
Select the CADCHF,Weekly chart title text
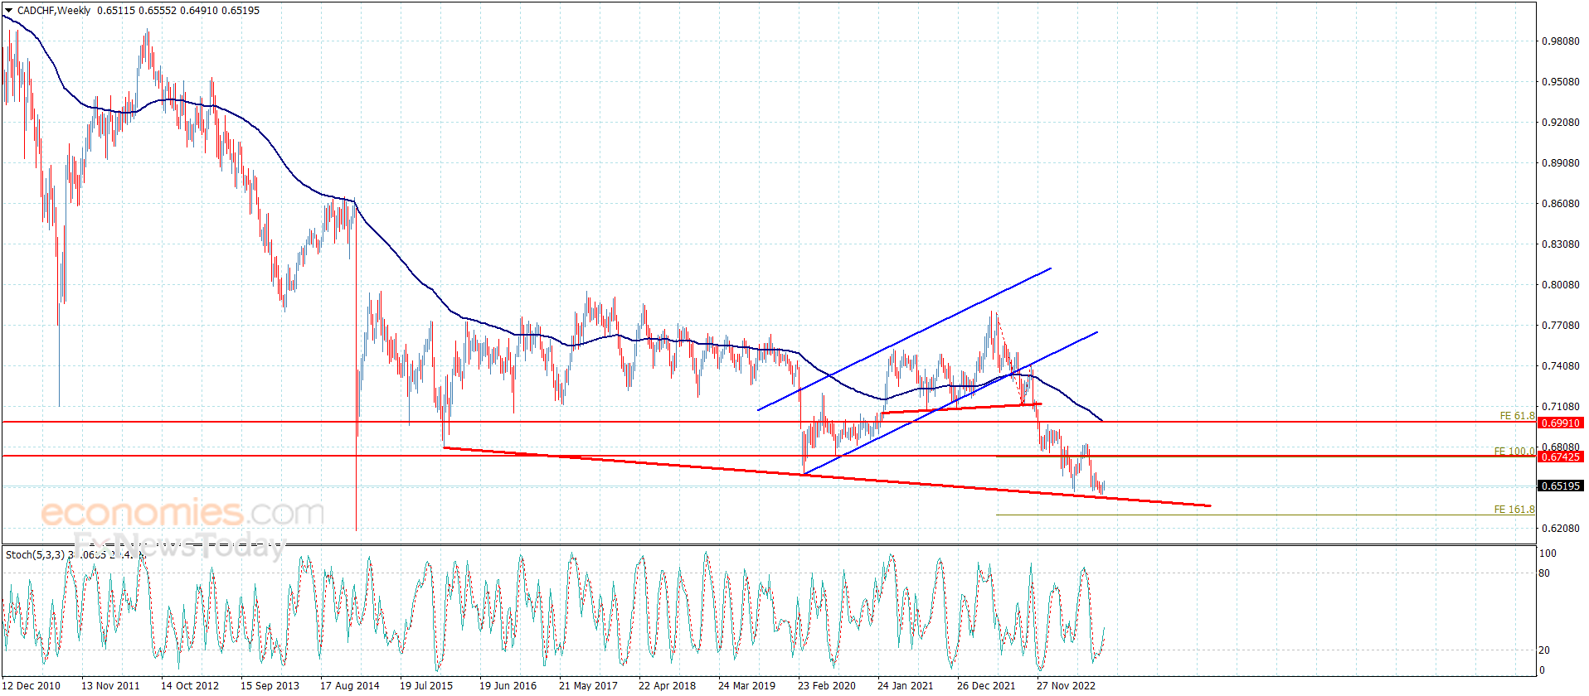point(54,11)
